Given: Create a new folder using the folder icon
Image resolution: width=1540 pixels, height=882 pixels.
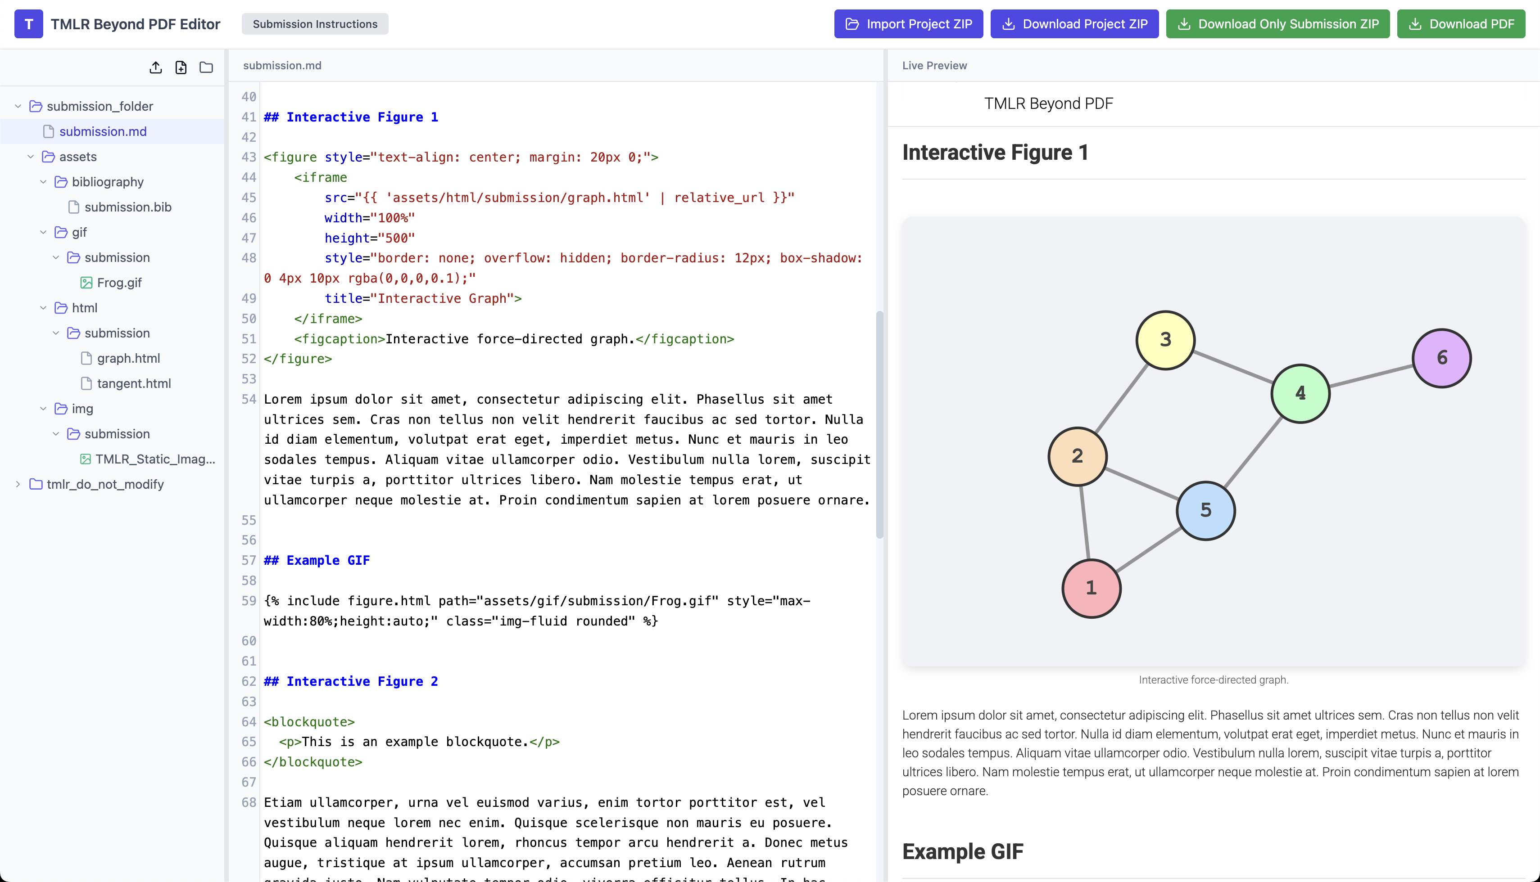Looking at the screenshot, I should (206, 67).
